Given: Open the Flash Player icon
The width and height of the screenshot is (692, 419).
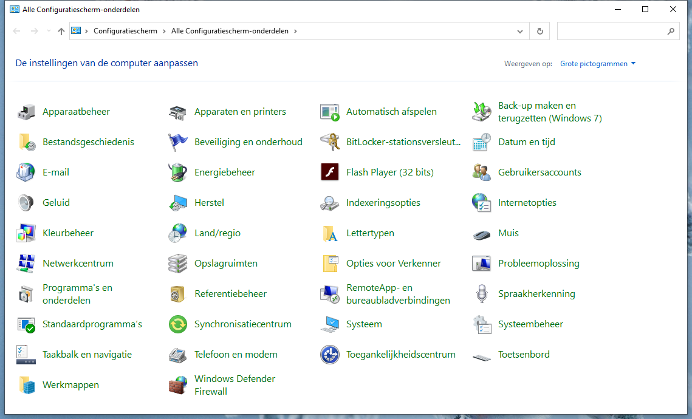Looking at the screenshot, I should click(330, 172).
